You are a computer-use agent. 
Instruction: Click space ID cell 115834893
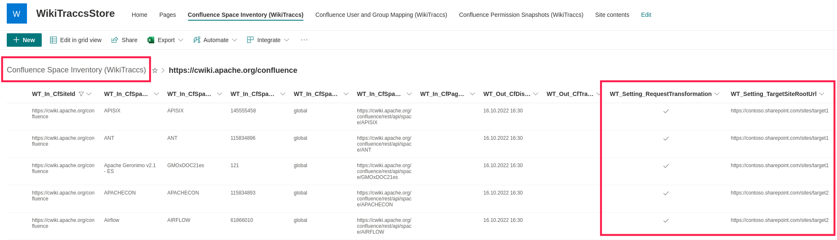point(243,193)
